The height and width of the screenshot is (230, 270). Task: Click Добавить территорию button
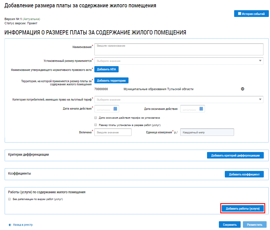pyautogui.click(x=111, y=81)
